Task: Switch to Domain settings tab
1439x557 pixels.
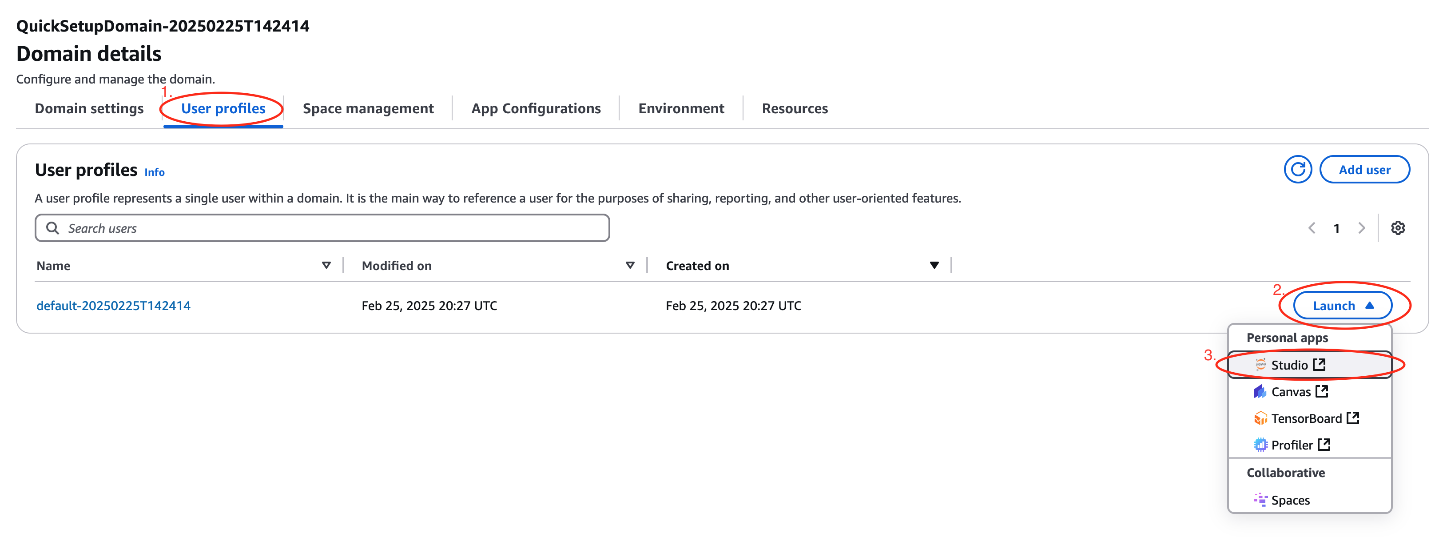Action: 89,108
